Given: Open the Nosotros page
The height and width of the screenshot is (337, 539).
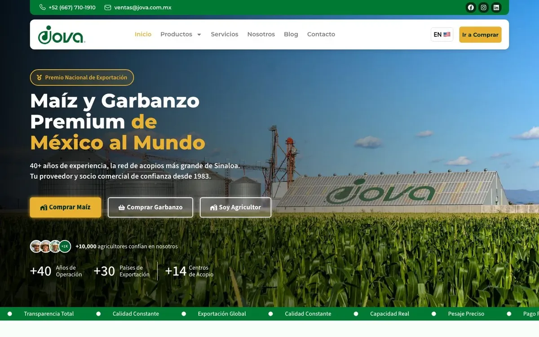Looking at the screenshot, I should (261, 34).
